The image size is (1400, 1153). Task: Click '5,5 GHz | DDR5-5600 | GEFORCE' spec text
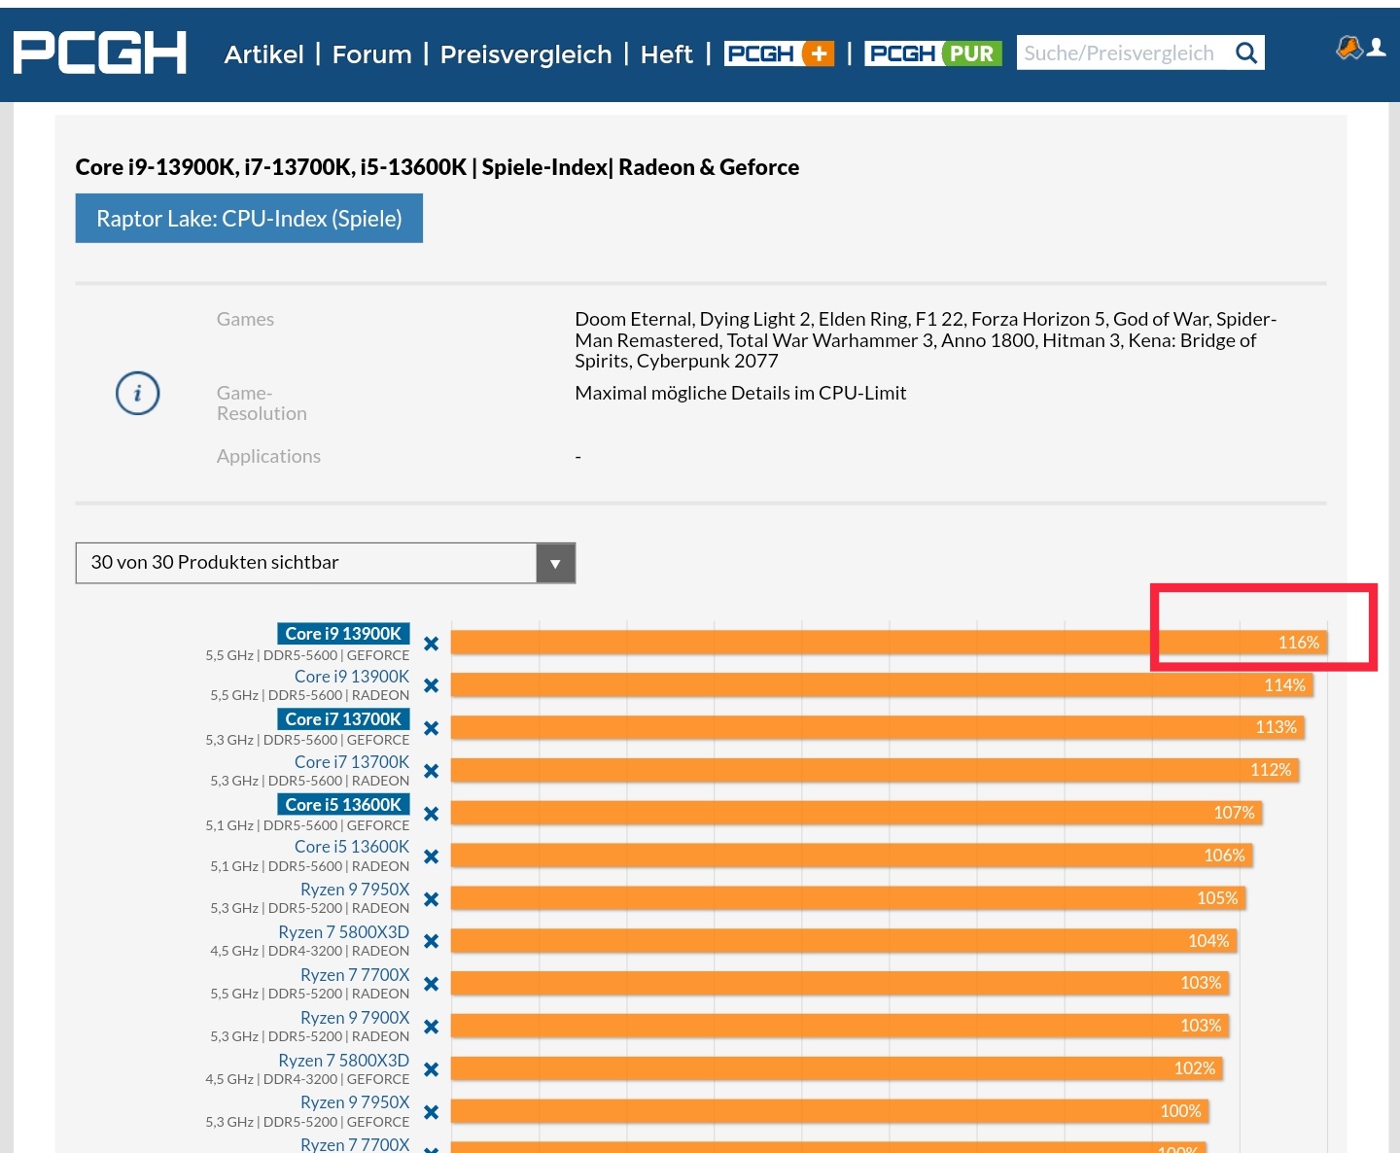tap(307, 655)
